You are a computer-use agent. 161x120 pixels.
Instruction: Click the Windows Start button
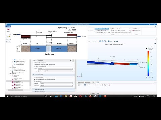(x=7, y=96)
